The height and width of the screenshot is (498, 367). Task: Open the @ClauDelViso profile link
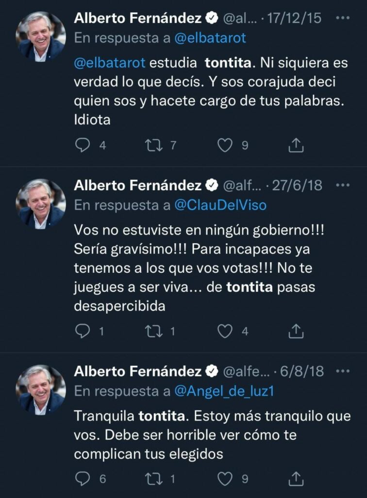tap(220, 205)
